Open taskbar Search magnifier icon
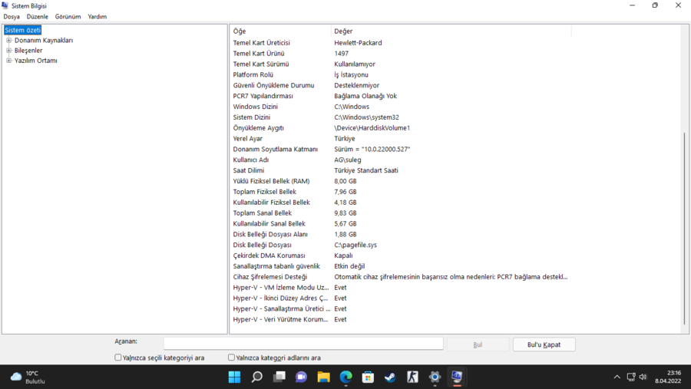 coord(257,377)
